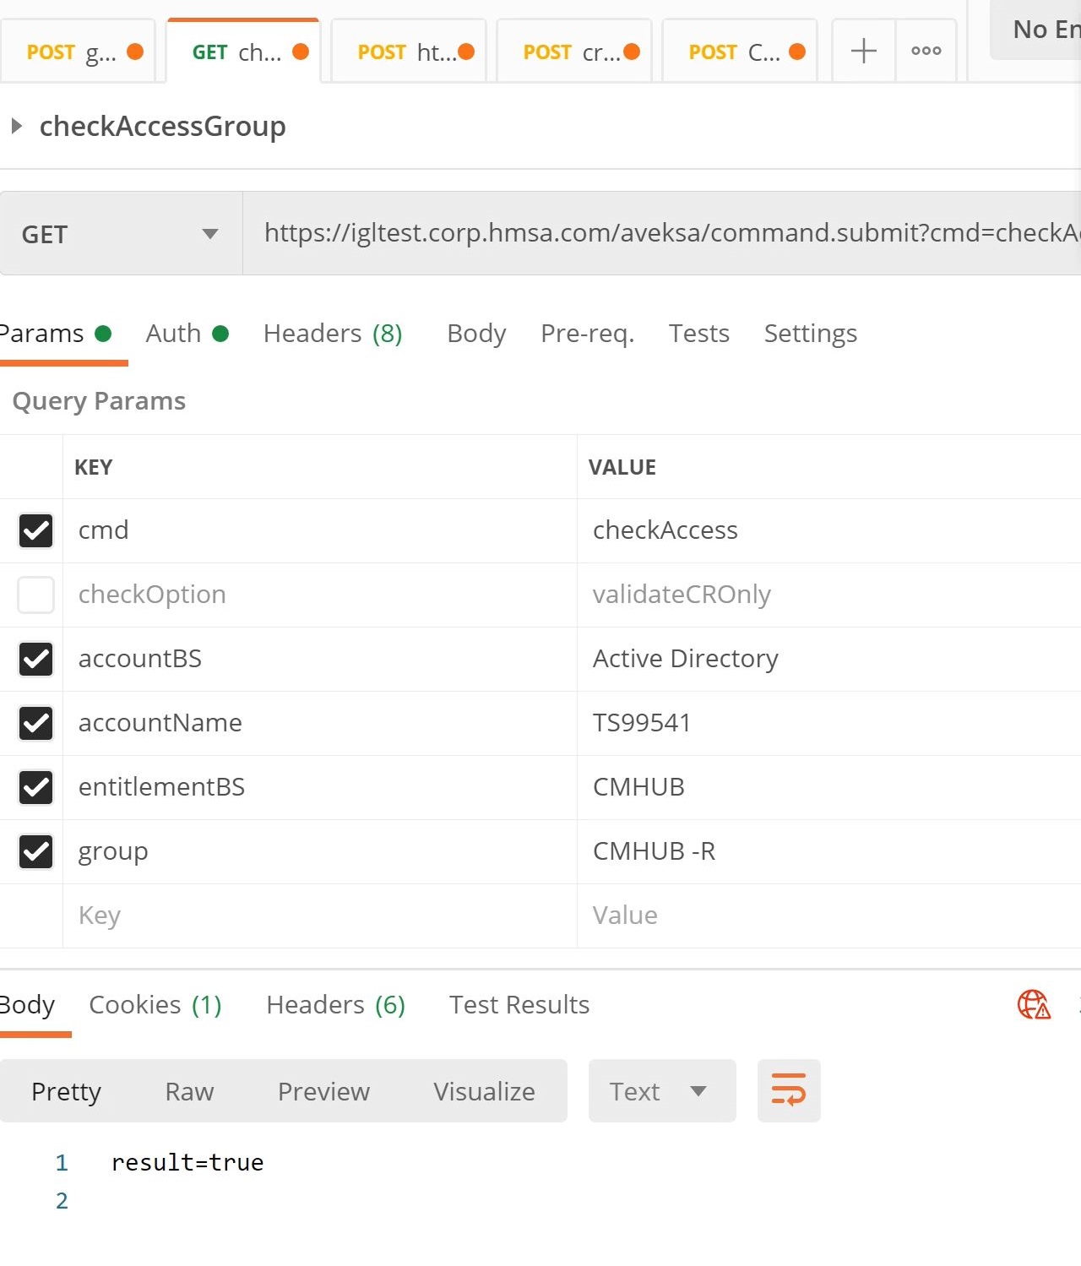Uncheck the accountName parameter
The width and height of the screenshot is (1081, 1266).
[x=35, y=723]
